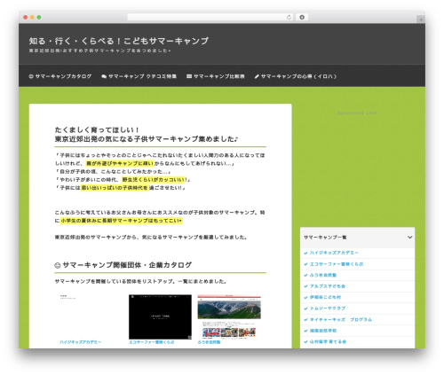This screenshot has height=375, width=444.
Task: Open ハイジキッズアカデミー caption link under thumbnail
Action: click(x=80, y=342)
